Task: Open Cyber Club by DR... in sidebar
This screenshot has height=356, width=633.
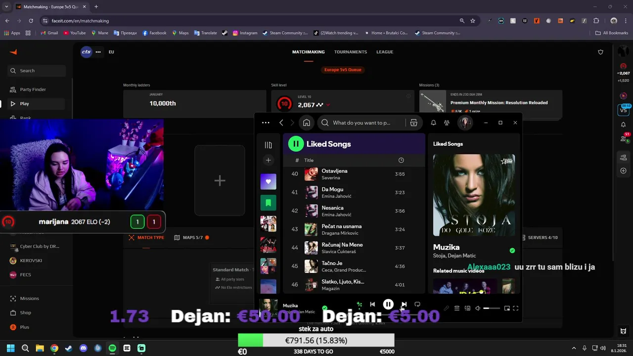Action: tap(36, 246)
